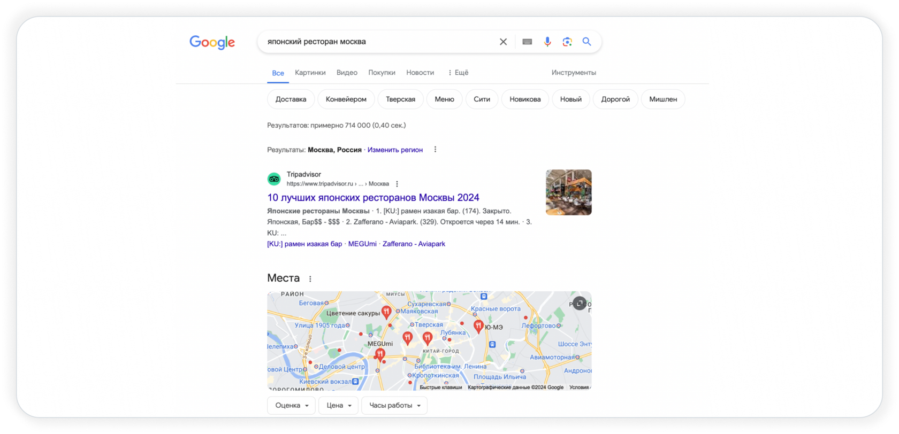Open the Оценка filter dropdown
This screenshot has height=434, width=899.
(292, 406)
